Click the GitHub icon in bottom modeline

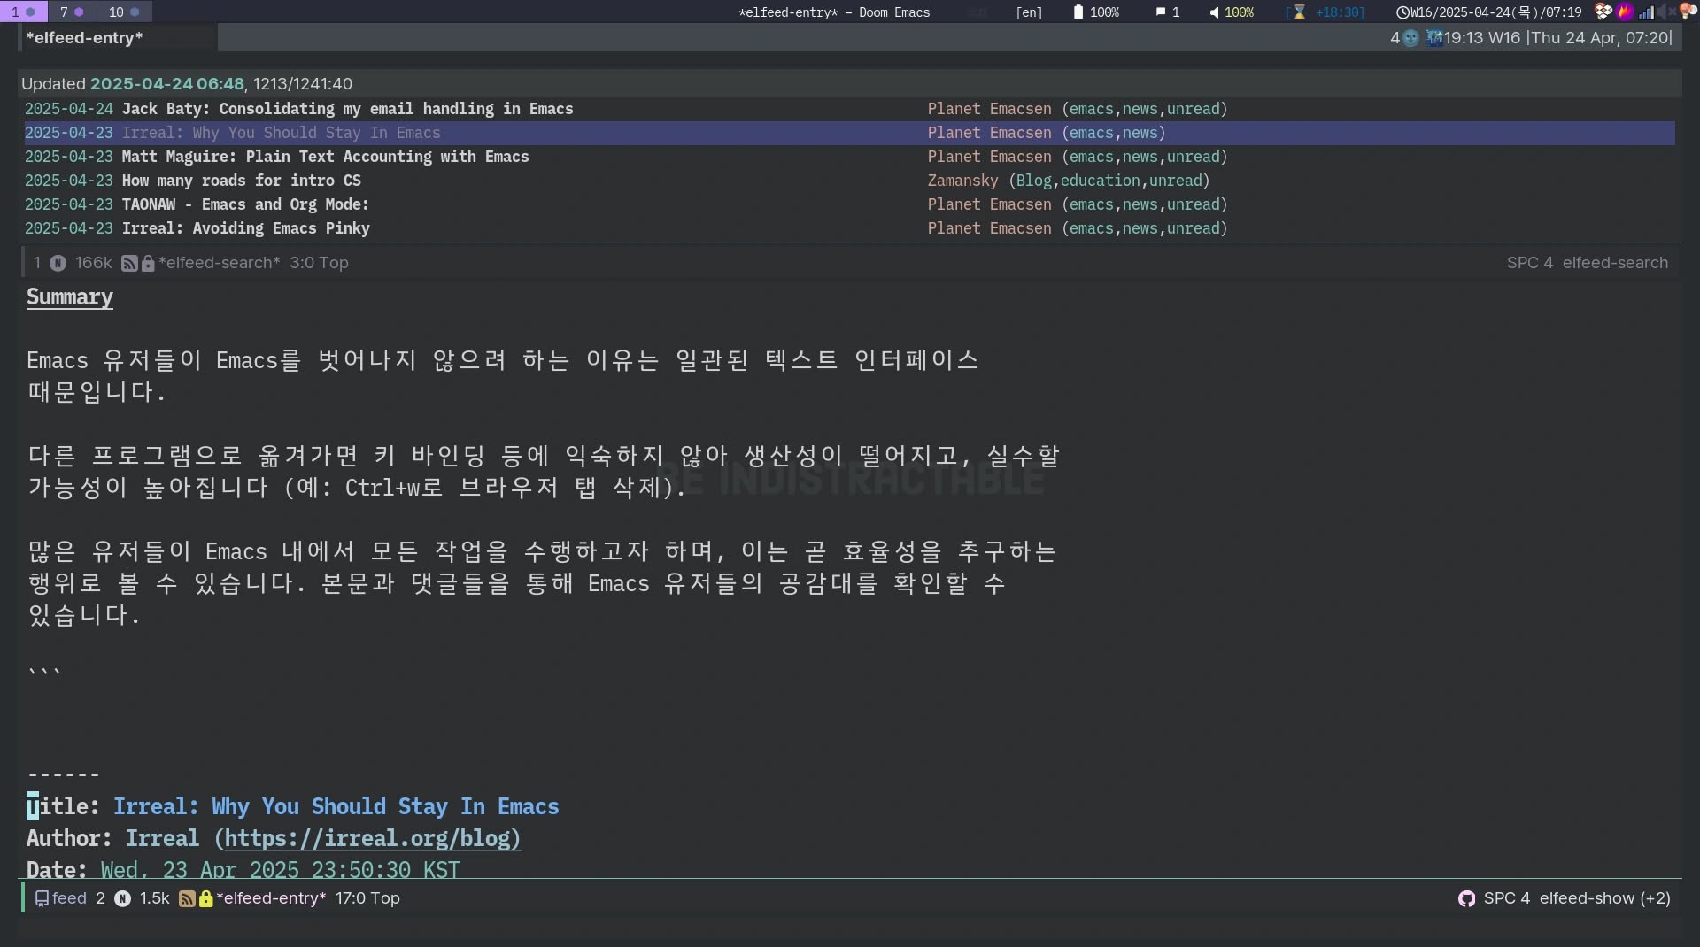(x=1466, y=898)
